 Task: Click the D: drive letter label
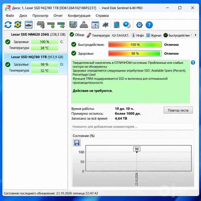click(x=62, y=65)
